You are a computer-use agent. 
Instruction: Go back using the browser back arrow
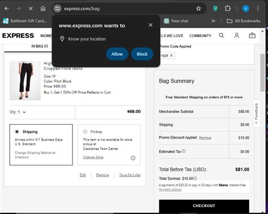click(7, 8)
